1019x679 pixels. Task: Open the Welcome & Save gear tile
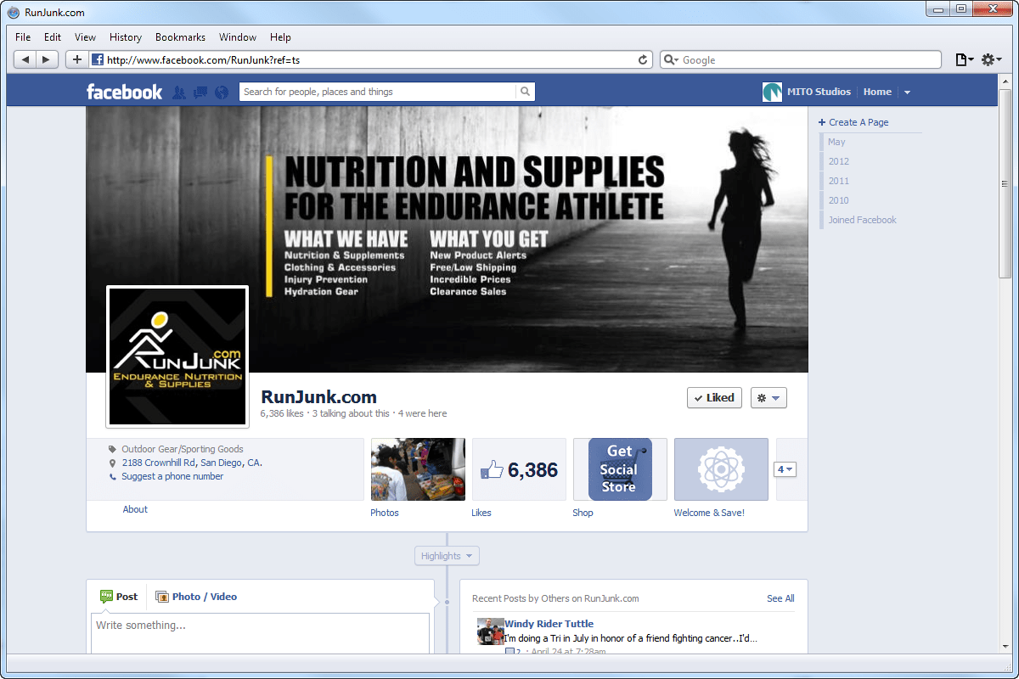click(721, 469)
